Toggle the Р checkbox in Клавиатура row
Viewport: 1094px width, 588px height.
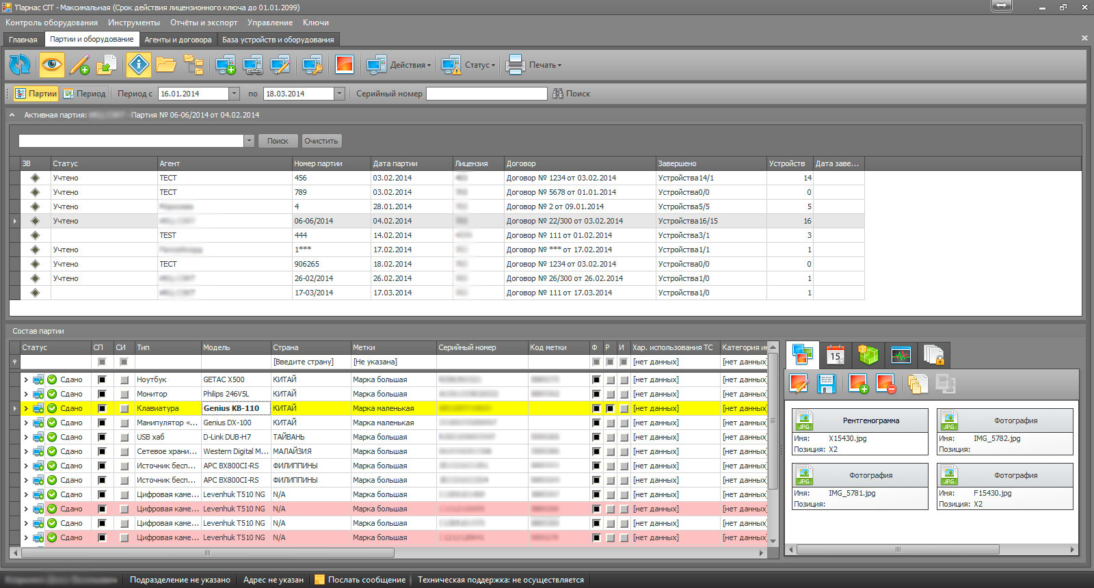coord(610,408)
